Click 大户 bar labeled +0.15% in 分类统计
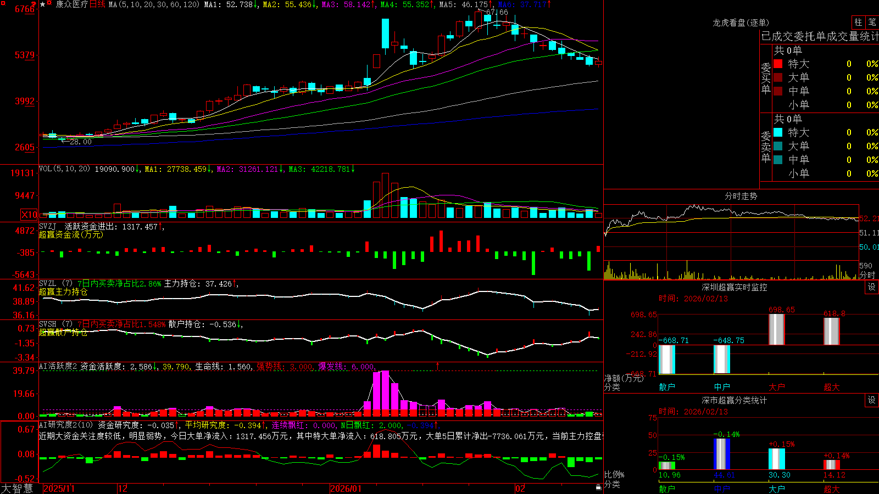The height and width of the screenshot is (494, 879). click(x=777, y=459)
